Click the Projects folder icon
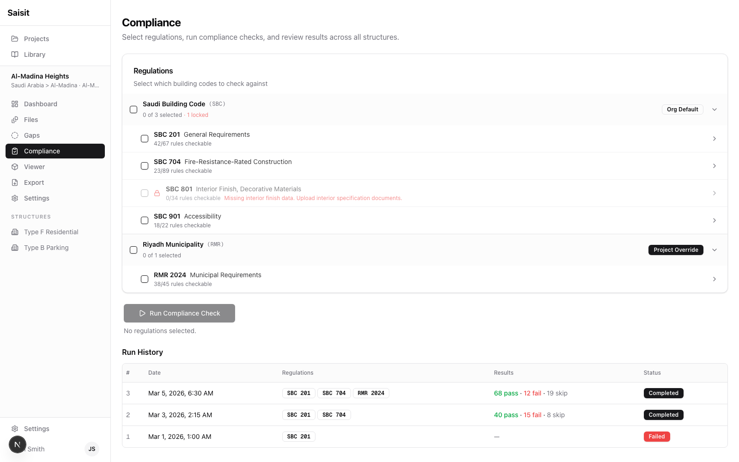The height and width of the screenshot is (462, 739). point(15,39)
